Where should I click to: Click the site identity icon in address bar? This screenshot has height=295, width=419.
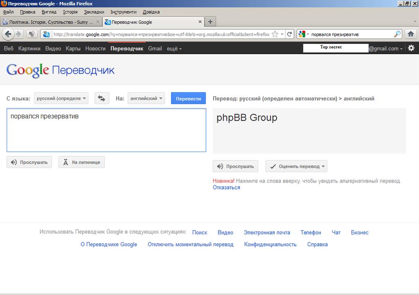coord(47,34)
